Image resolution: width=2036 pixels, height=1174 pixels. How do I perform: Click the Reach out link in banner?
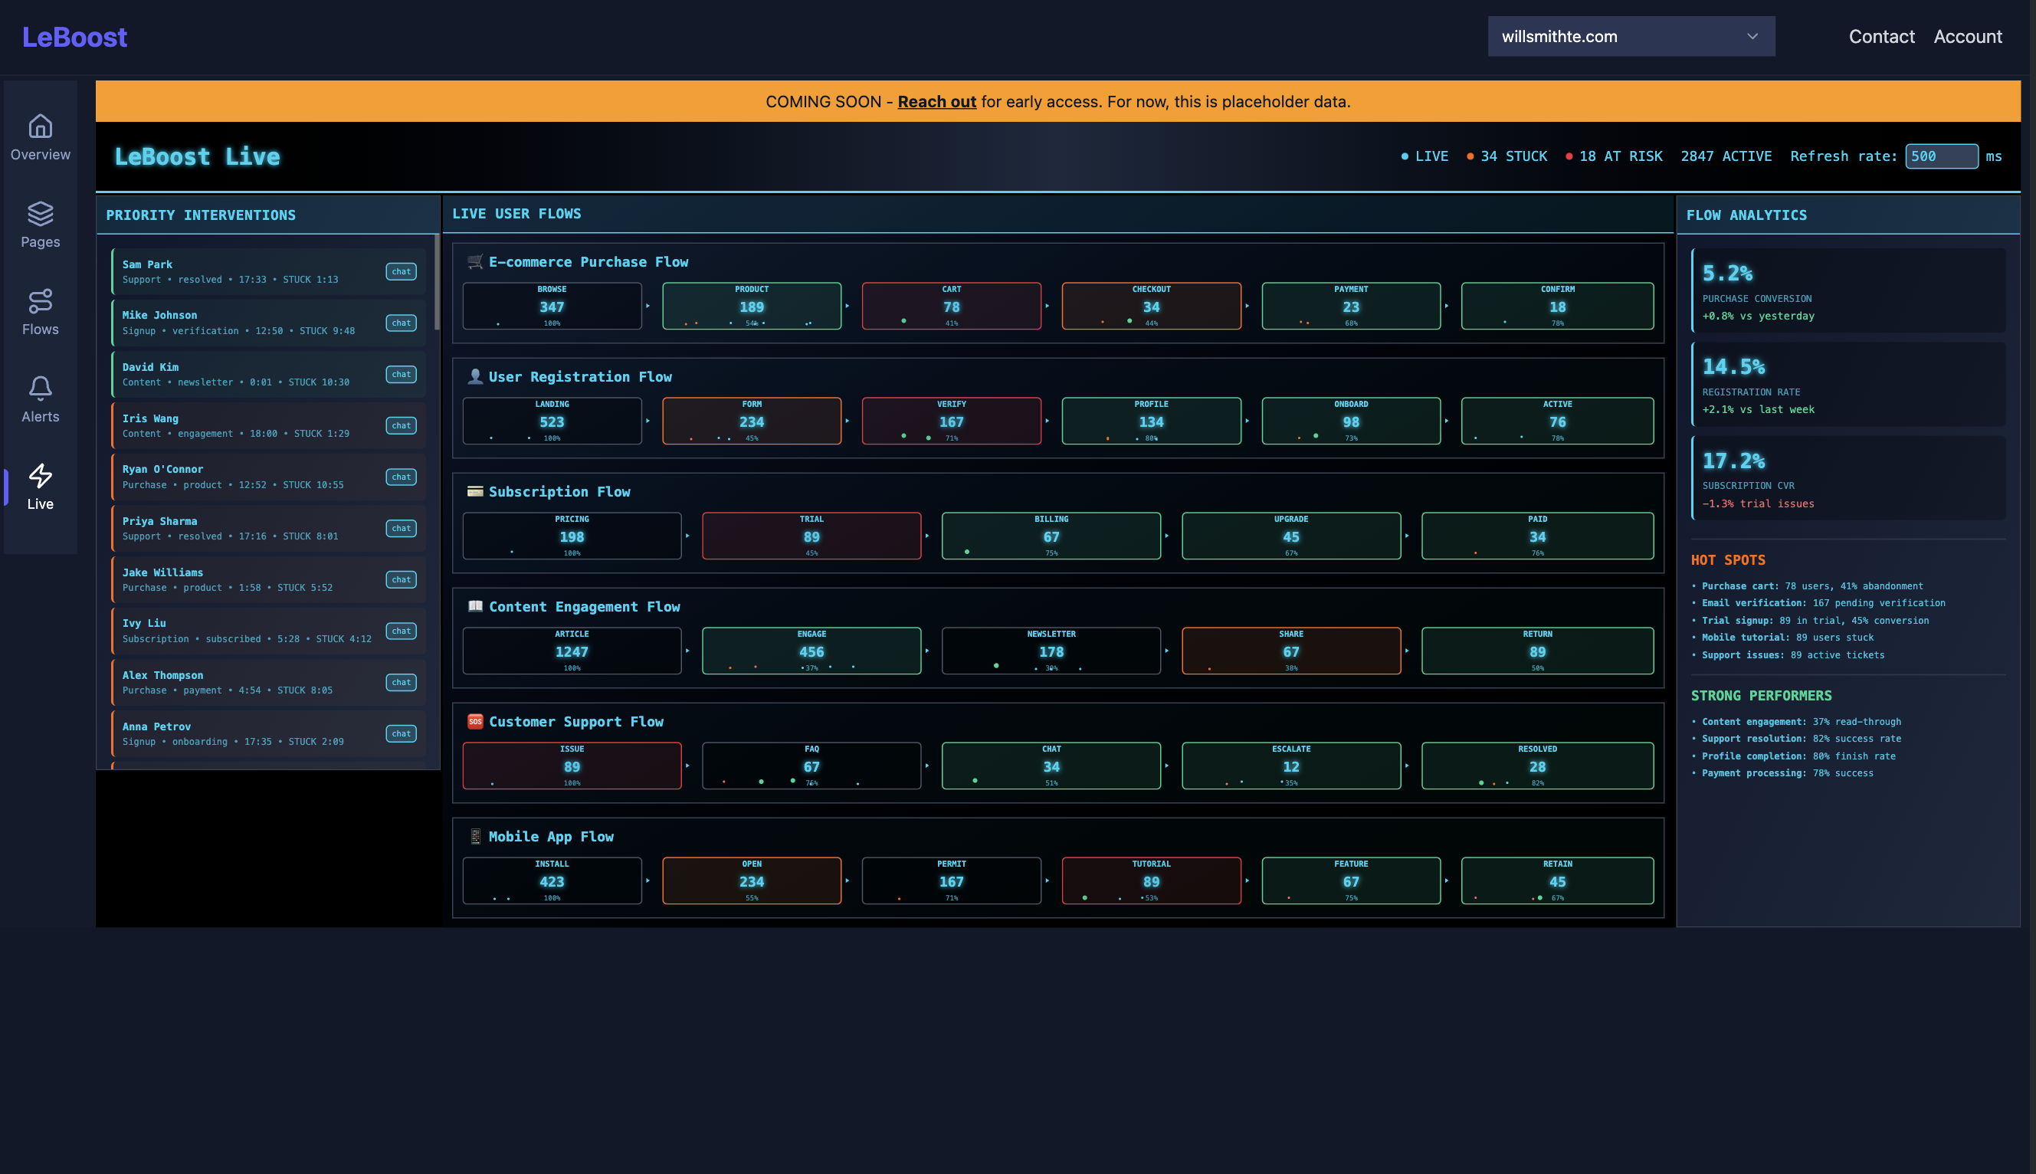coord(936,102)
